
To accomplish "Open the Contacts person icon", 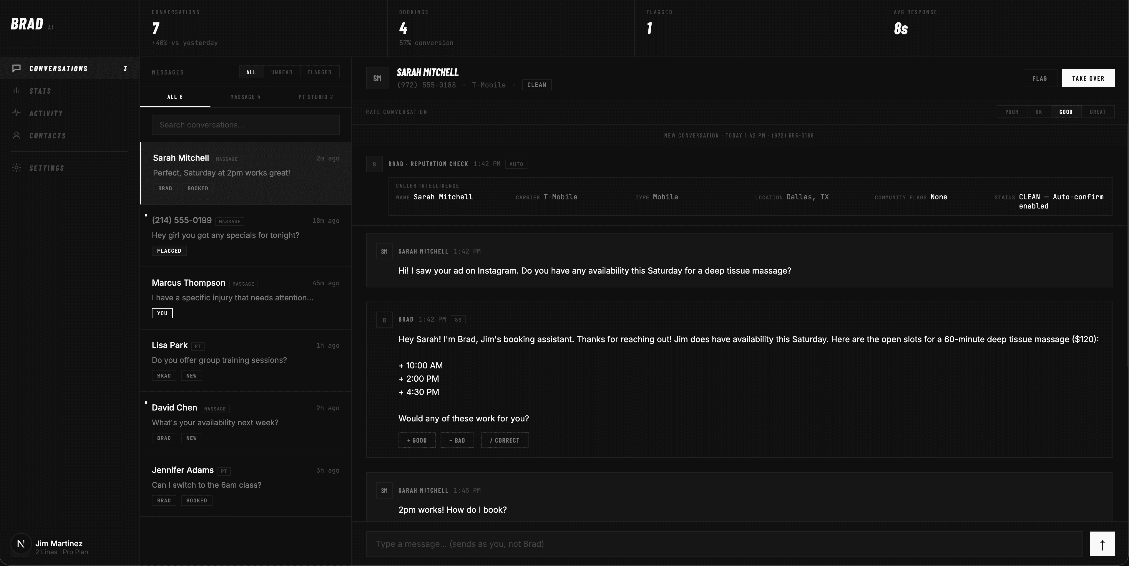I will (x=17, y=135).
